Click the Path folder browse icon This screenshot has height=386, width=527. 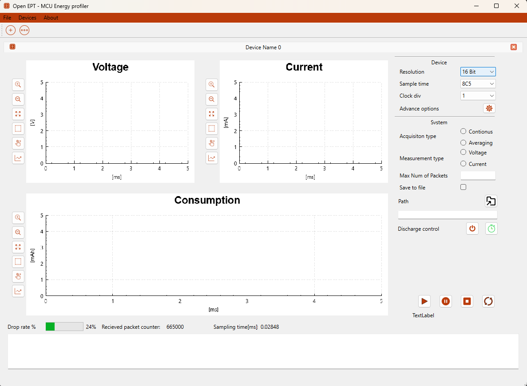[491, 201]
